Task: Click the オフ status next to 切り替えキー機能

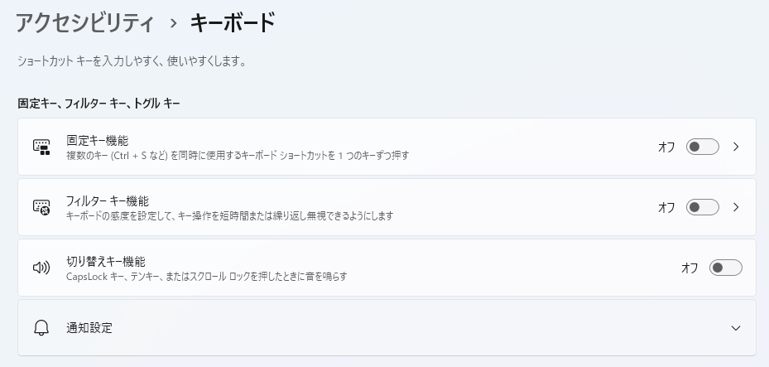Action: 690,268
